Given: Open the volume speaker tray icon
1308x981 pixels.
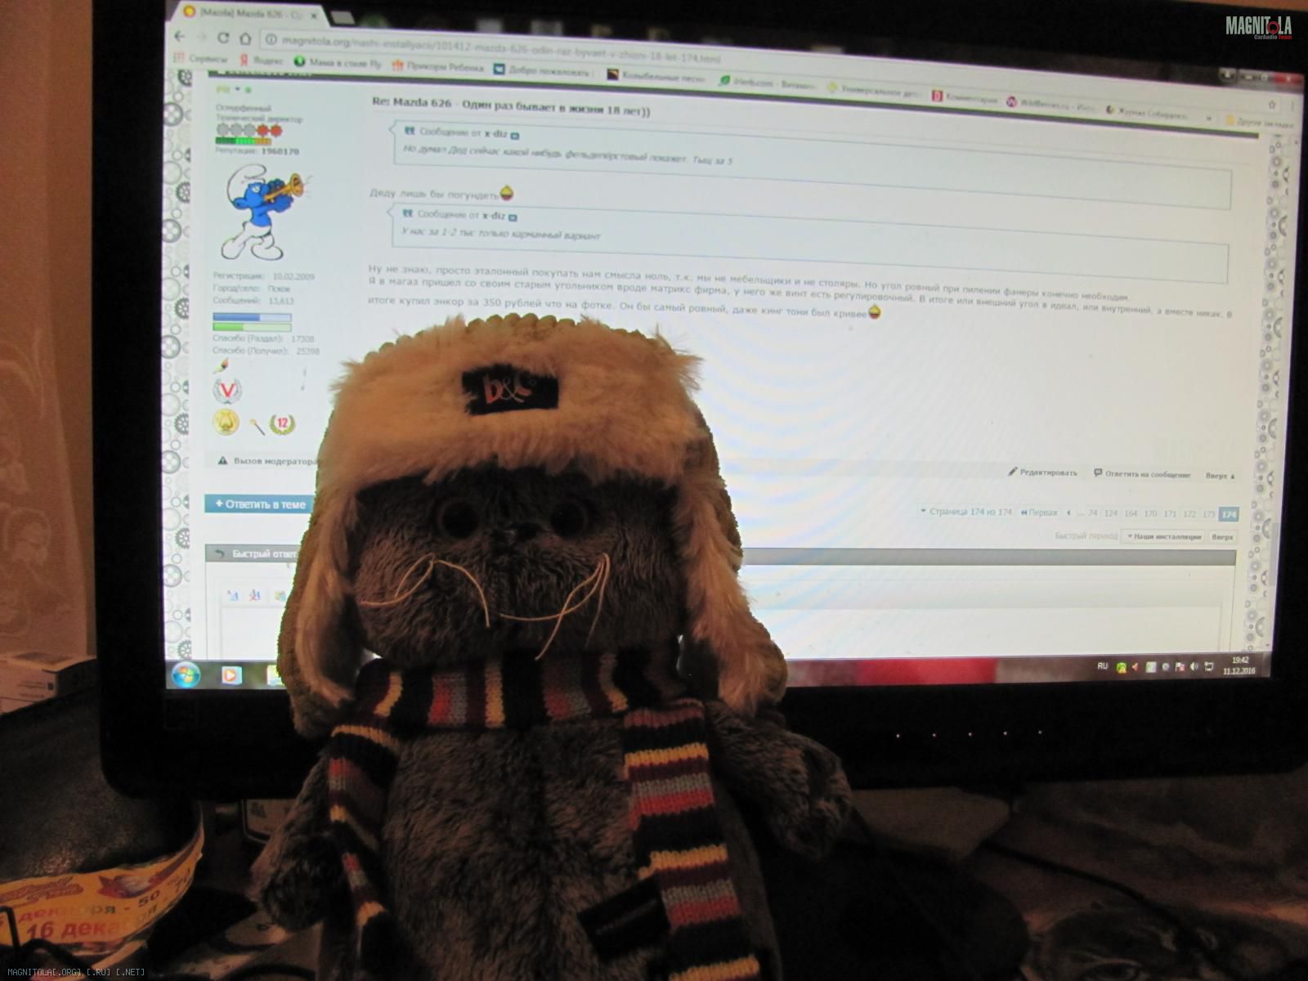Looking at the screenshot, I should coord(1194,668).
